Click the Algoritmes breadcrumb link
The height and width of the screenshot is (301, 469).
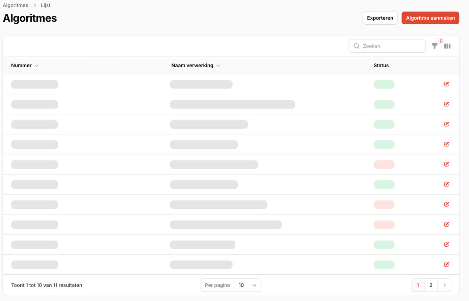16,5
